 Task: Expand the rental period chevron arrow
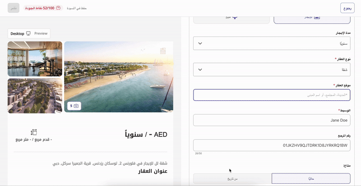200,43
